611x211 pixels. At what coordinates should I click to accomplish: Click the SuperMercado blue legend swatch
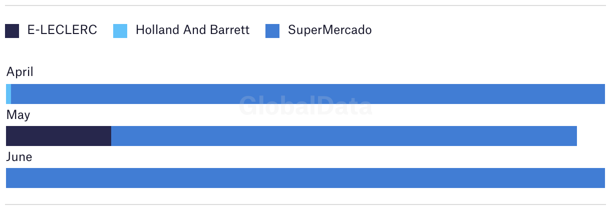click(x=272, y=30)
